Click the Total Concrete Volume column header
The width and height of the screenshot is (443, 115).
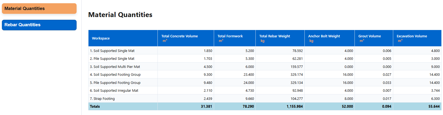coord(179,36)
